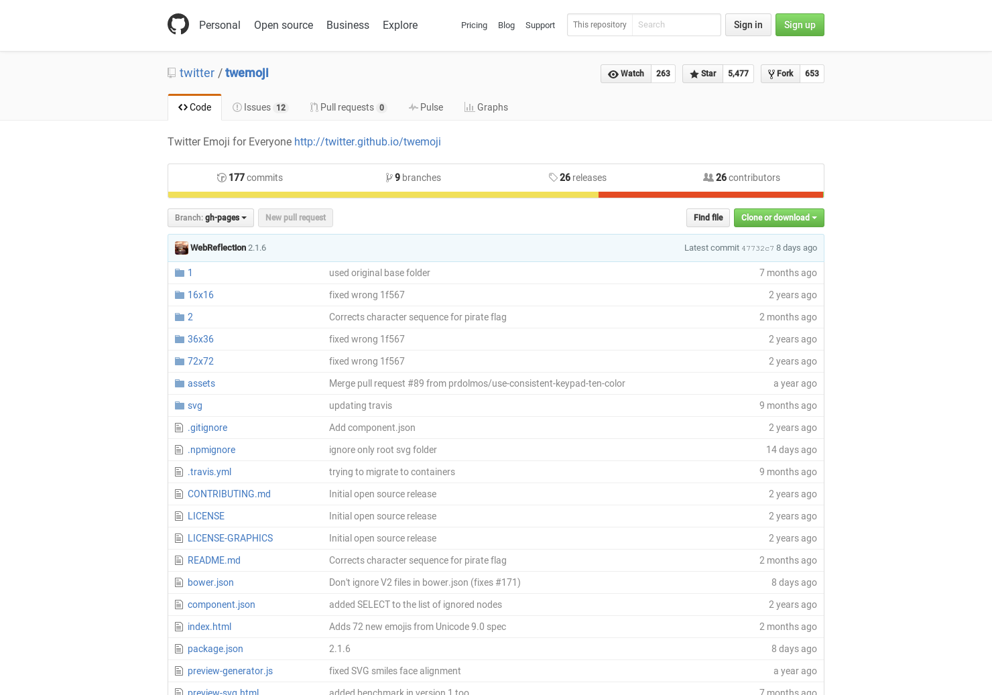Image resolution: width=992 pixels, height=695 pixels.
Task: Click the WebReflection avatar thumbnail
Action: pos(182,248)
